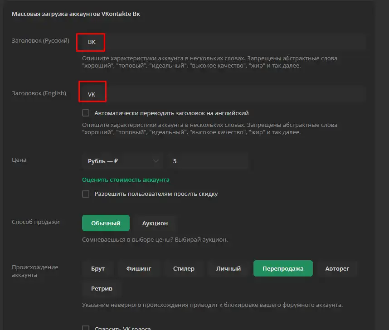Click the price field showing 5
Image resolution: width=389 pixels, height=330 pixels.
[208, 161]
